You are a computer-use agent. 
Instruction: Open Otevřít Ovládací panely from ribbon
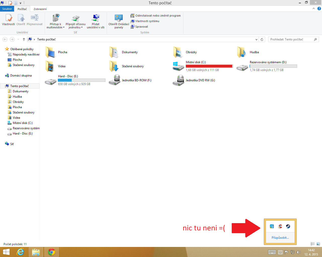(119, 19)
